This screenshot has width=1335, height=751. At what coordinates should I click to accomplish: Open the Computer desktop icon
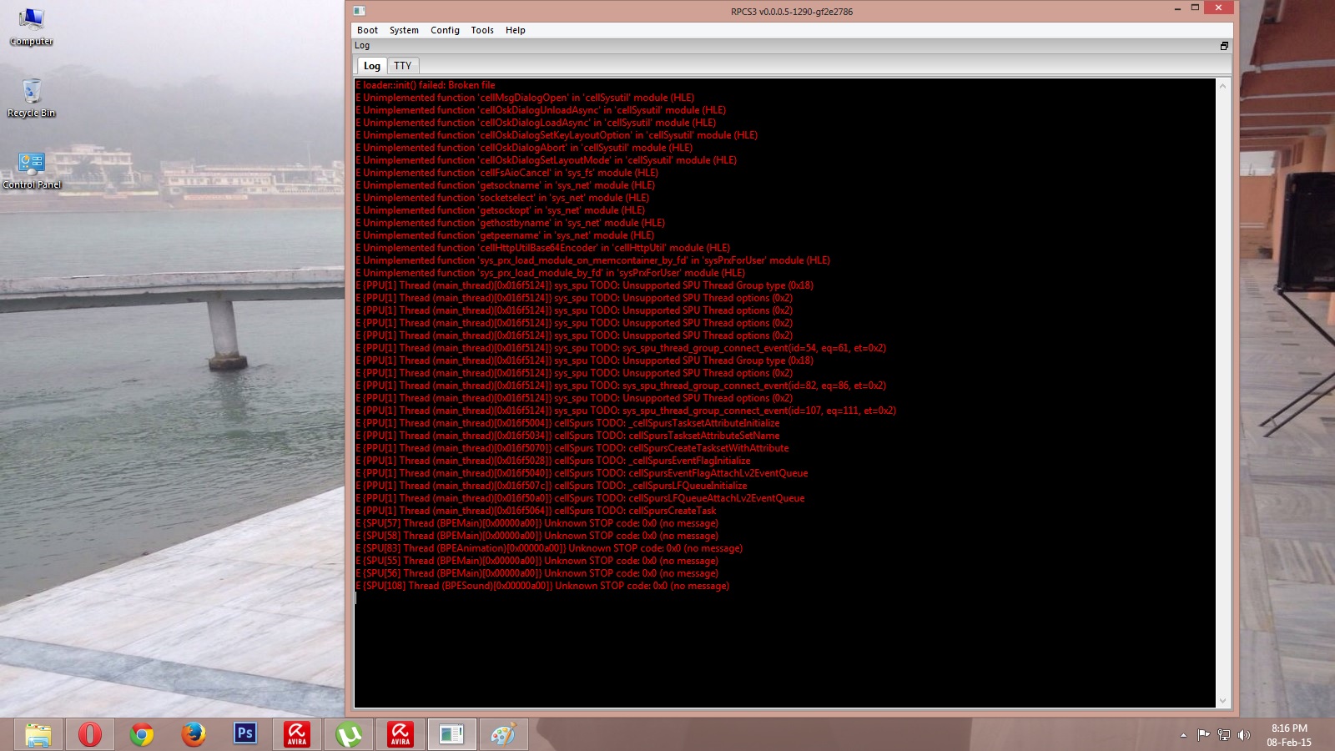coord(31,25)
